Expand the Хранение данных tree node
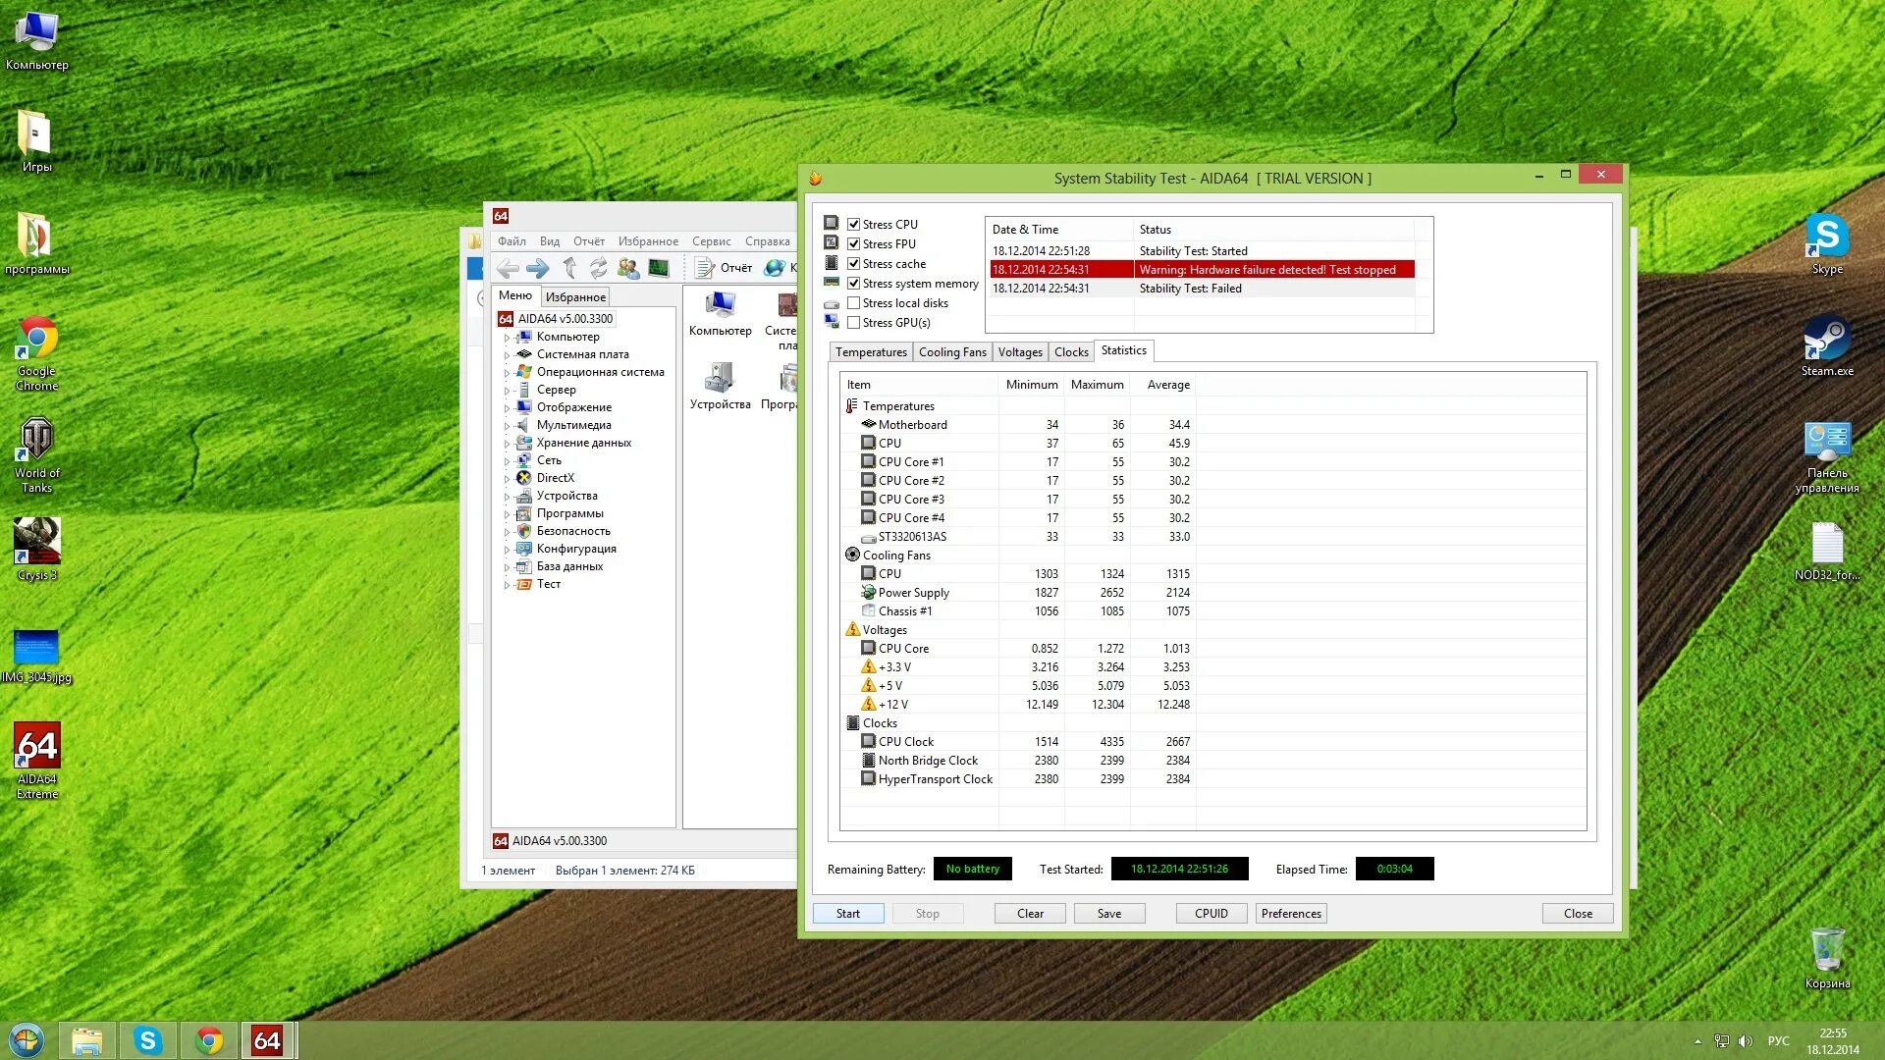The height and width of the screenshot is (1060, 1885). pos(508,444)
